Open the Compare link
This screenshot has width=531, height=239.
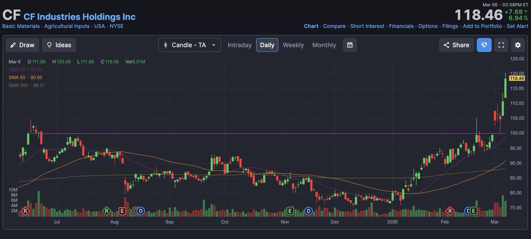coord(334,26)
